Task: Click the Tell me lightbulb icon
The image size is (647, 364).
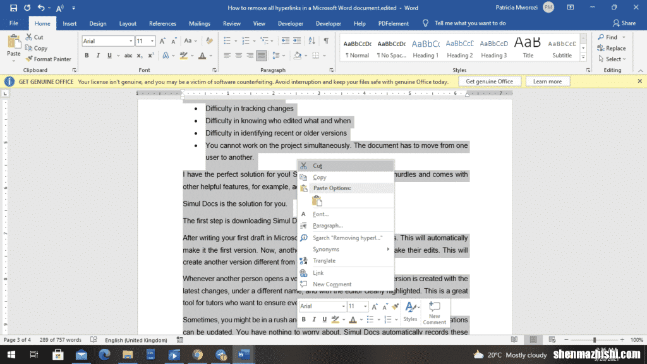Action: pyautogui.click(x=425, y=23)
